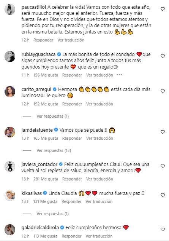169x241 pixels.
Task: Open javiera_contador's avatar thumbnail
Action: [x=10, y=167]
